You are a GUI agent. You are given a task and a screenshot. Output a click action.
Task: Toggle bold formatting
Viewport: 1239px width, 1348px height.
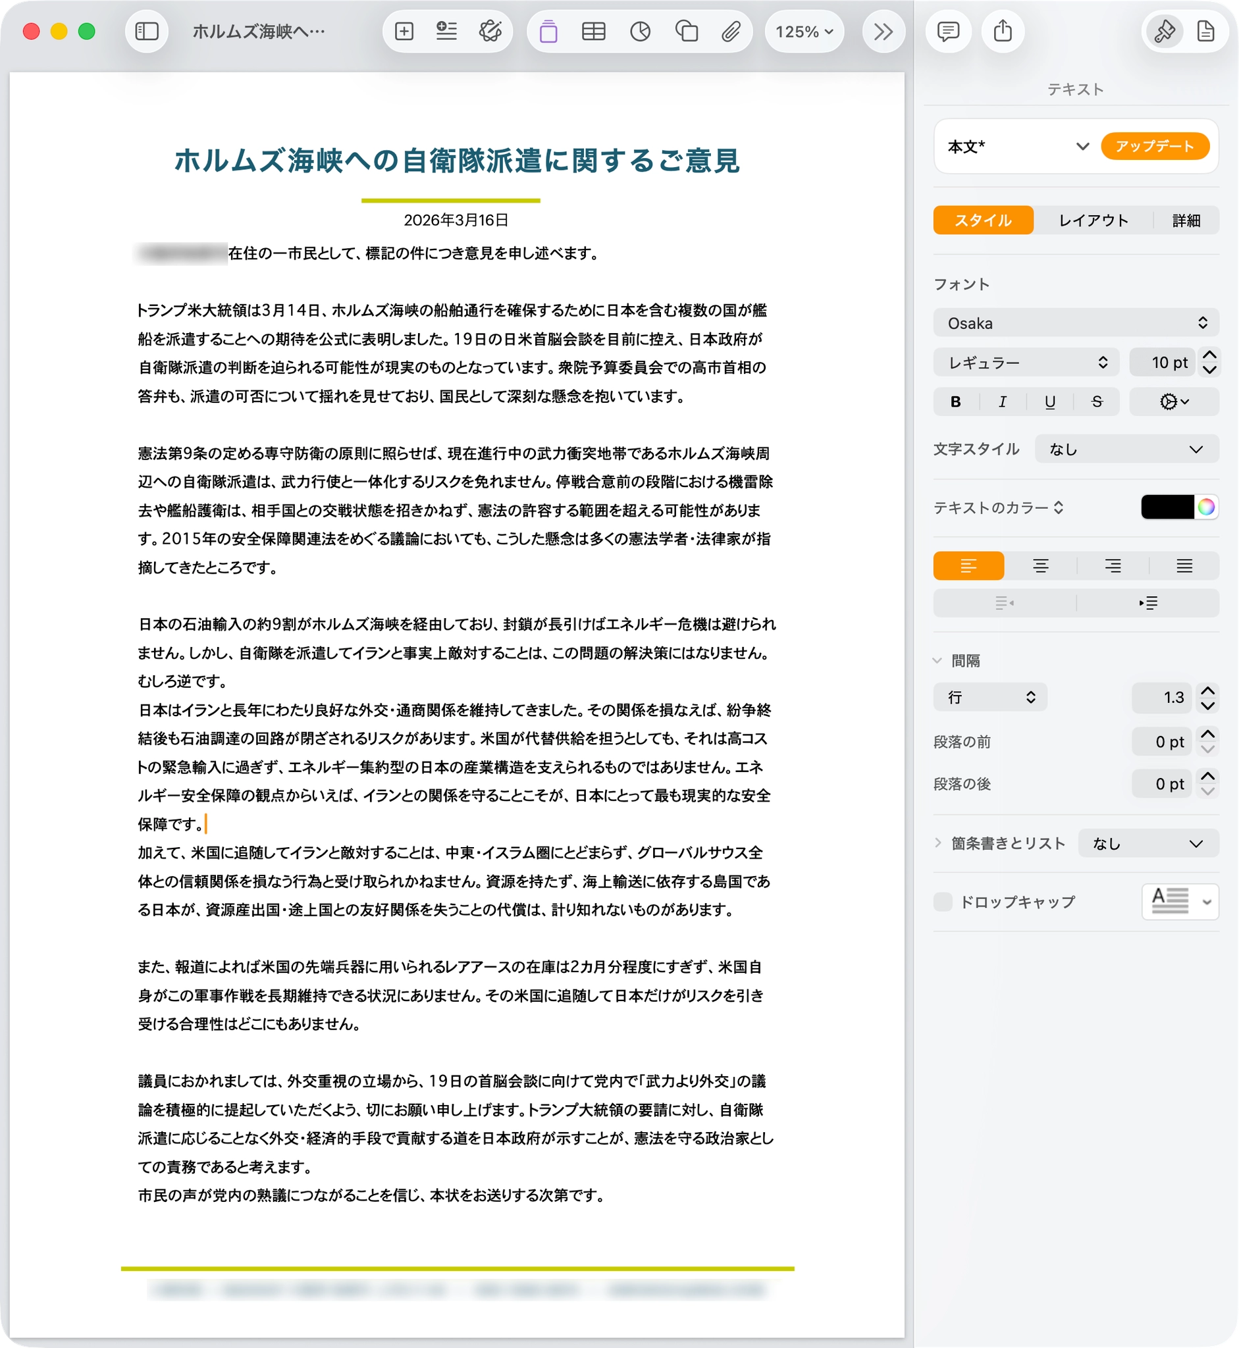(x=955, y=402)
